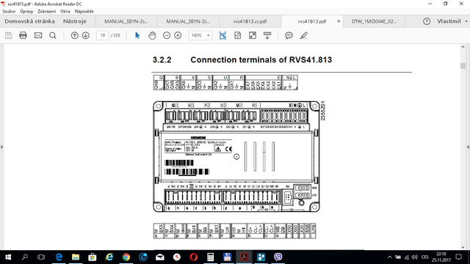This screenshot has height=264, width=470.
Task: Open the first MANUAL_SBYN-2s tab
Action: coord(126,21)
